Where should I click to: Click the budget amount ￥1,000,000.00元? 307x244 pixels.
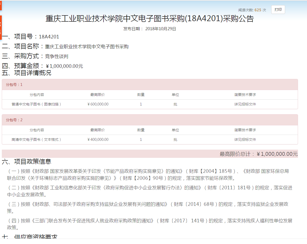(64, 66)
